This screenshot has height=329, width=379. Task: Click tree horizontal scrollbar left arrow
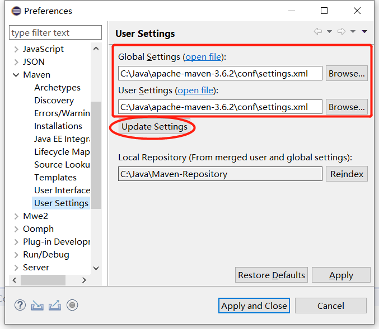(x=15, y=280)
